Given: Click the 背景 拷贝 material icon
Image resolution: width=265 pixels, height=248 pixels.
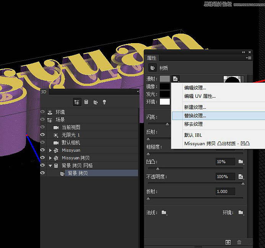Looking at the screenshot, I should coord(62,173).
